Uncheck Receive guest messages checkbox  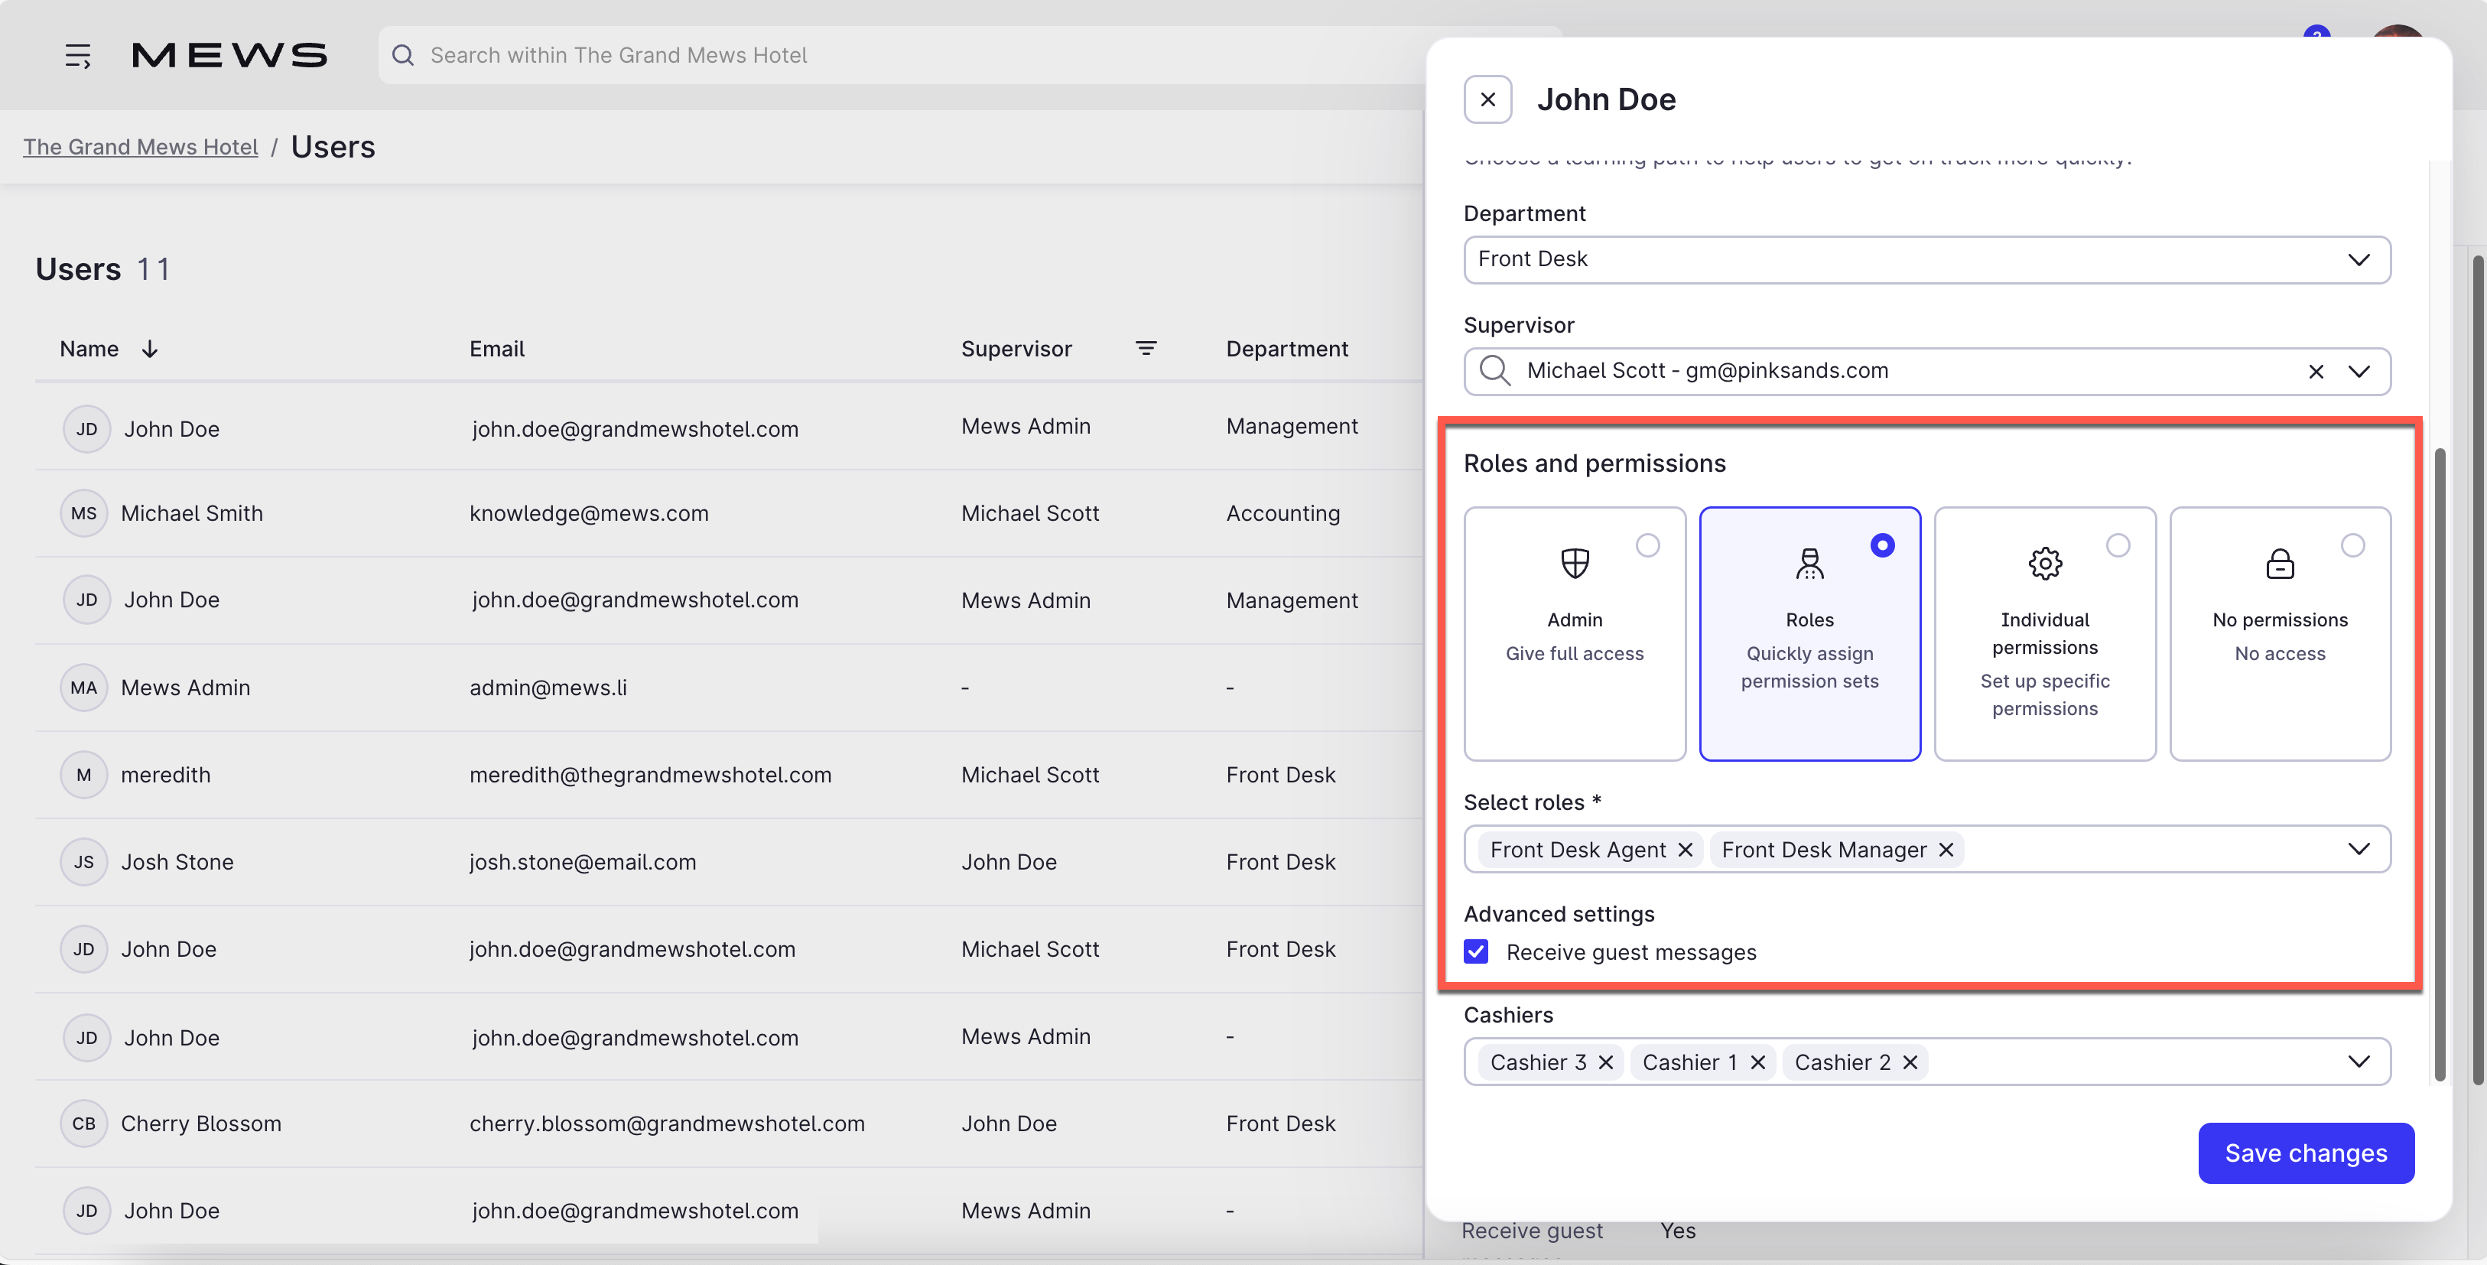1476,952
